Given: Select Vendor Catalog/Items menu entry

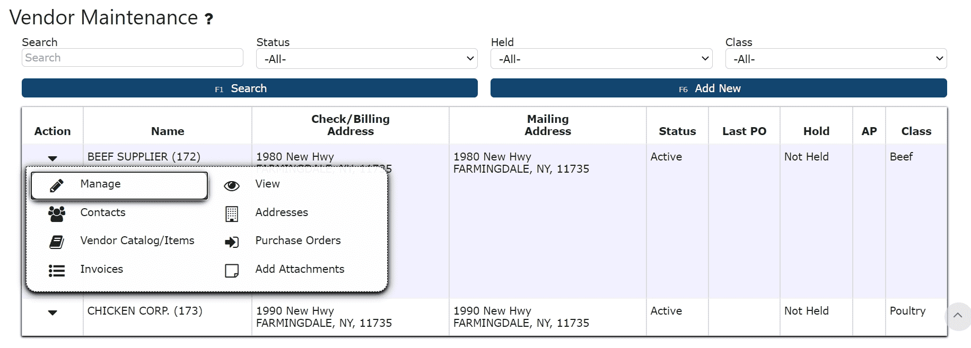Looking at the screenshot, I should coord(137,240).
